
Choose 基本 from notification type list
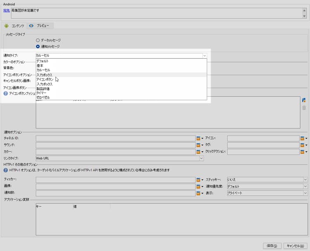coord(121,66)
